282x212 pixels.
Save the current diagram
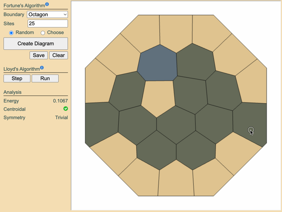(x=39, y=55)
